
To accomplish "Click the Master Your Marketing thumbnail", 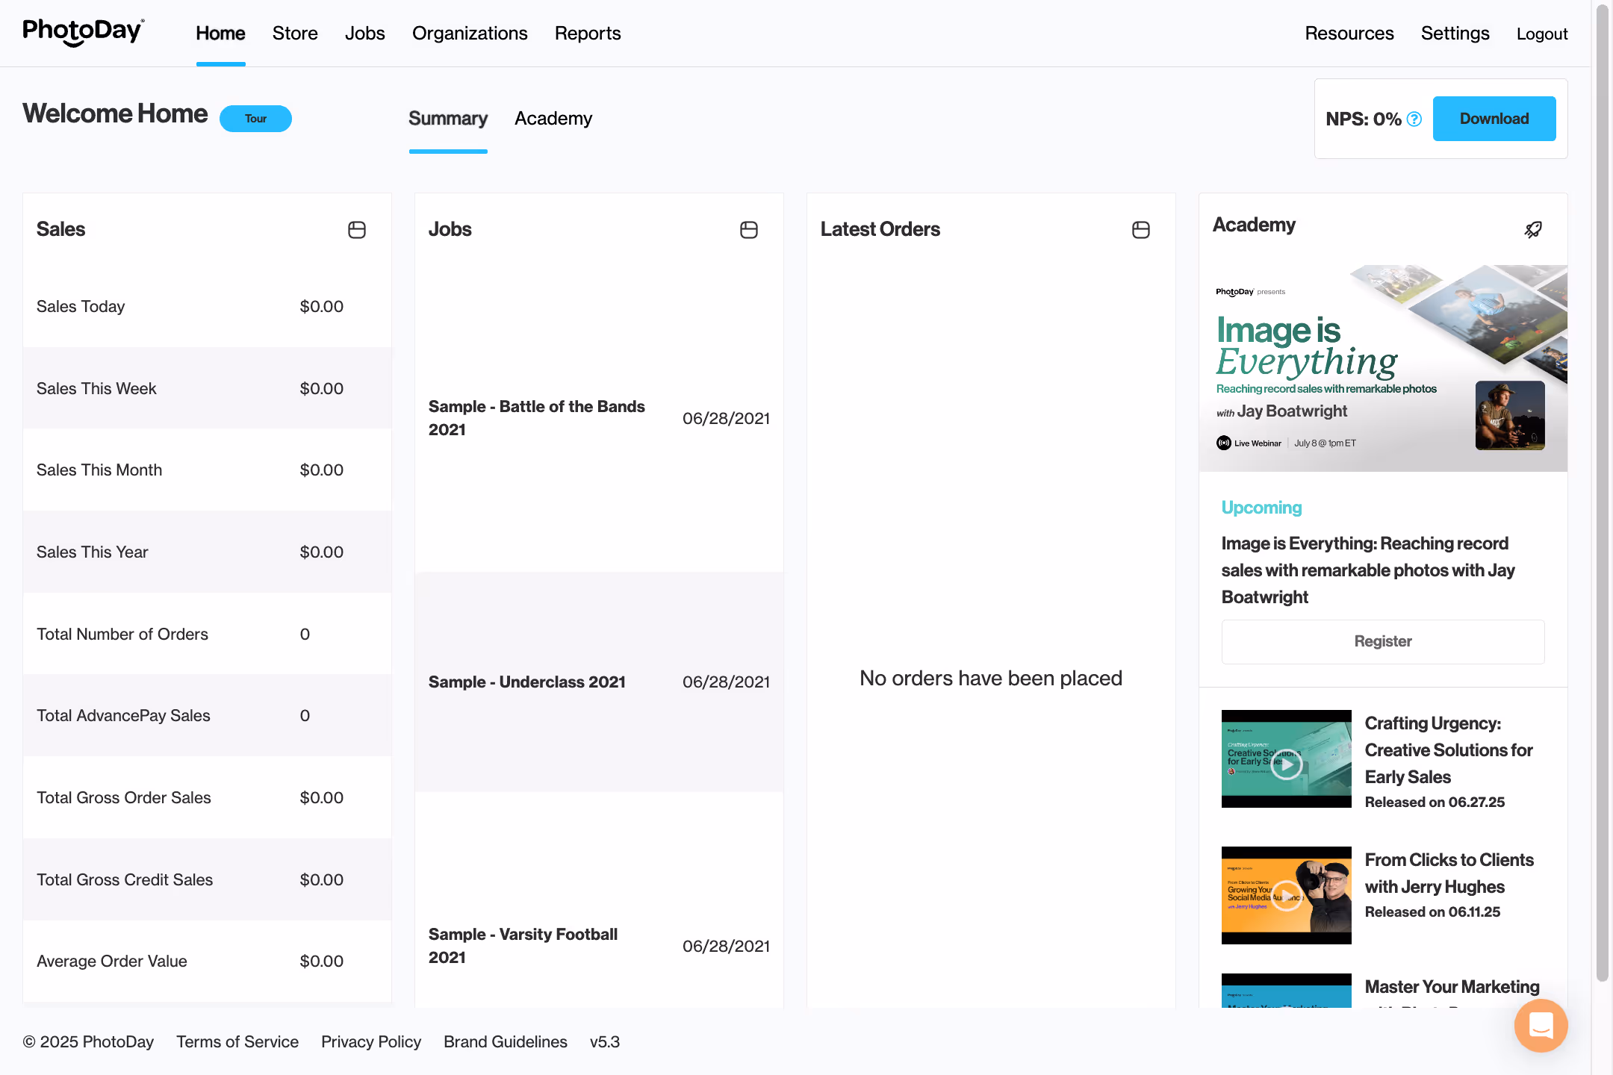I will (1286, 991).
